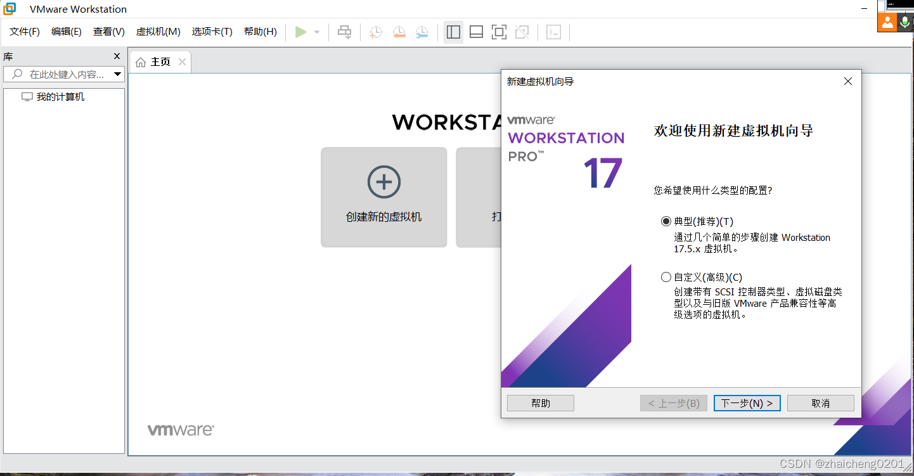Click the full screen mode icon
This screenshot has width=914, height=476.
pyautogui.click(x=499, y=32)
